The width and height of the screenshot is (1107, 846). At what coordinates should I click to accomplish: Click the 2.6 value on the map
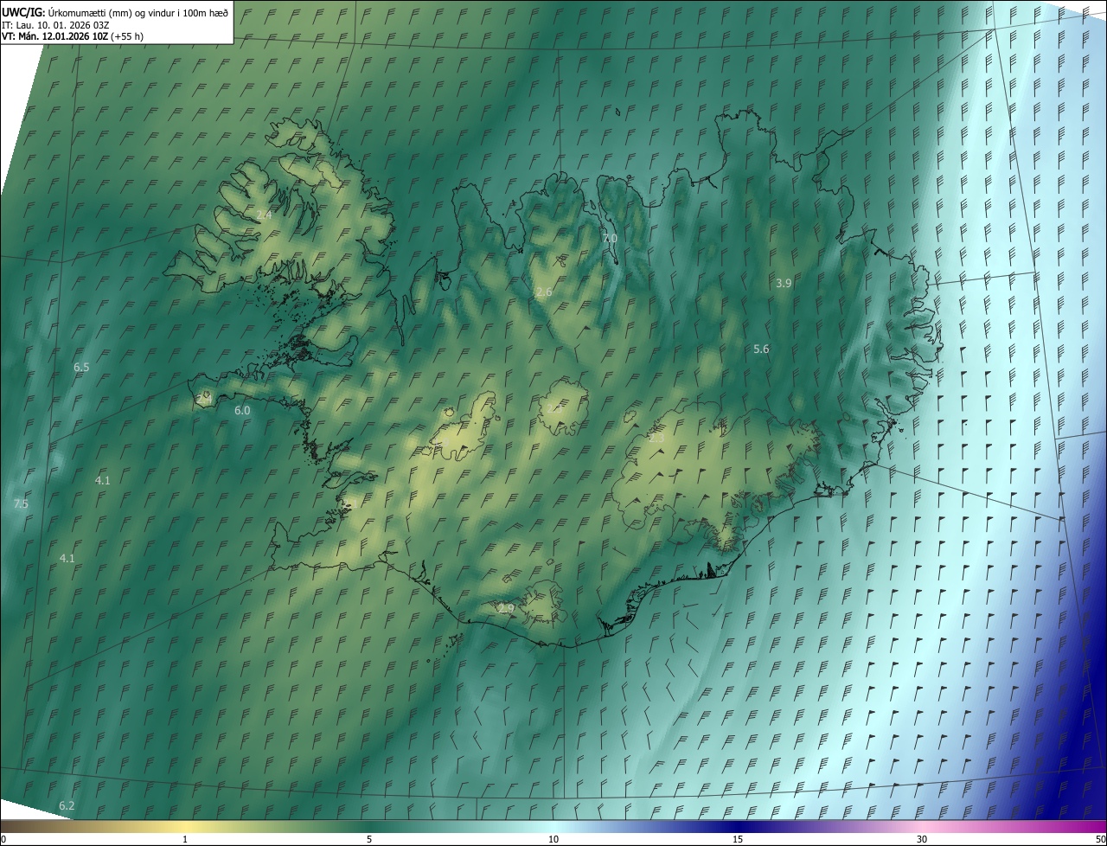pos(544,292)
